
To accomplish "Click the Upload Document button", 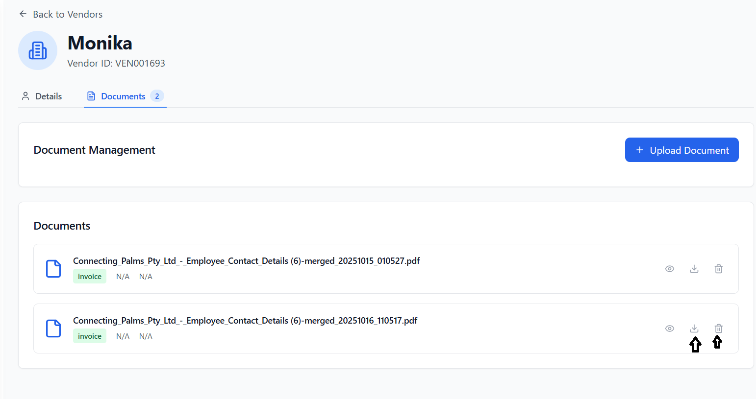I will pyautogui.click(x=681, y=150).
